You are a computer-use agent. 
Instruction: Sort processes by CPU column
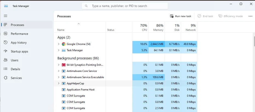click(140, 27)
